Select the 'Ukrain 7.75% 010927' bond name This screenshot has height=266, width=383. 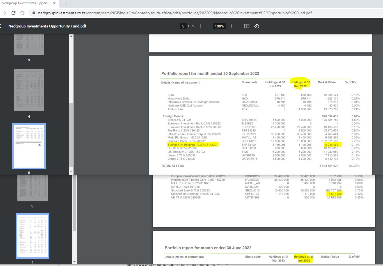[x=182, y=159]
